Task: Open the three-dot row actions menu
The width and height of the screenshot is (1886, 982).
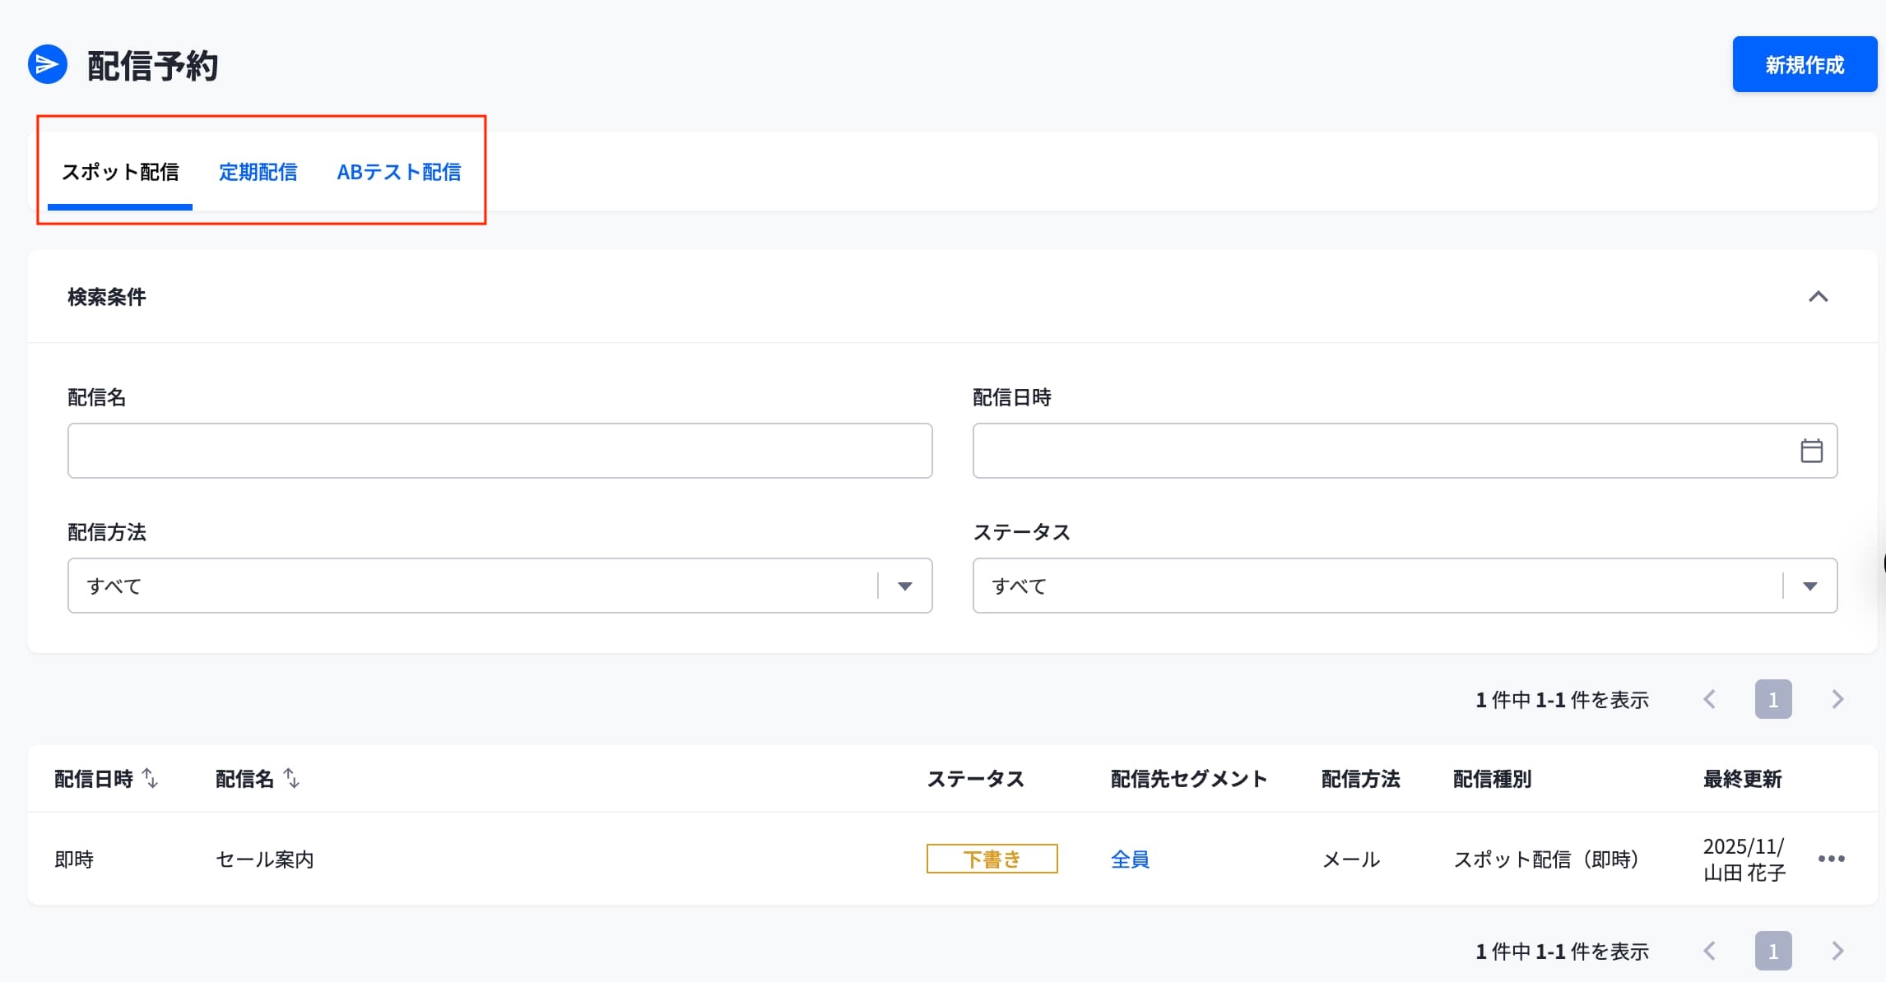Action: point(1831,859)
